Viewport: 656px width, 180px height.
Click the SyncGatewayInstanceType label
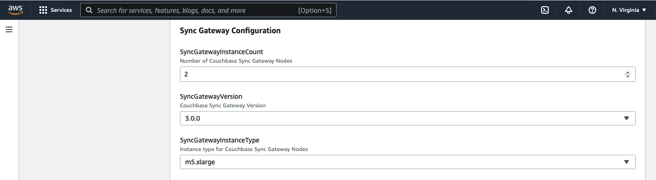point(219,140)
